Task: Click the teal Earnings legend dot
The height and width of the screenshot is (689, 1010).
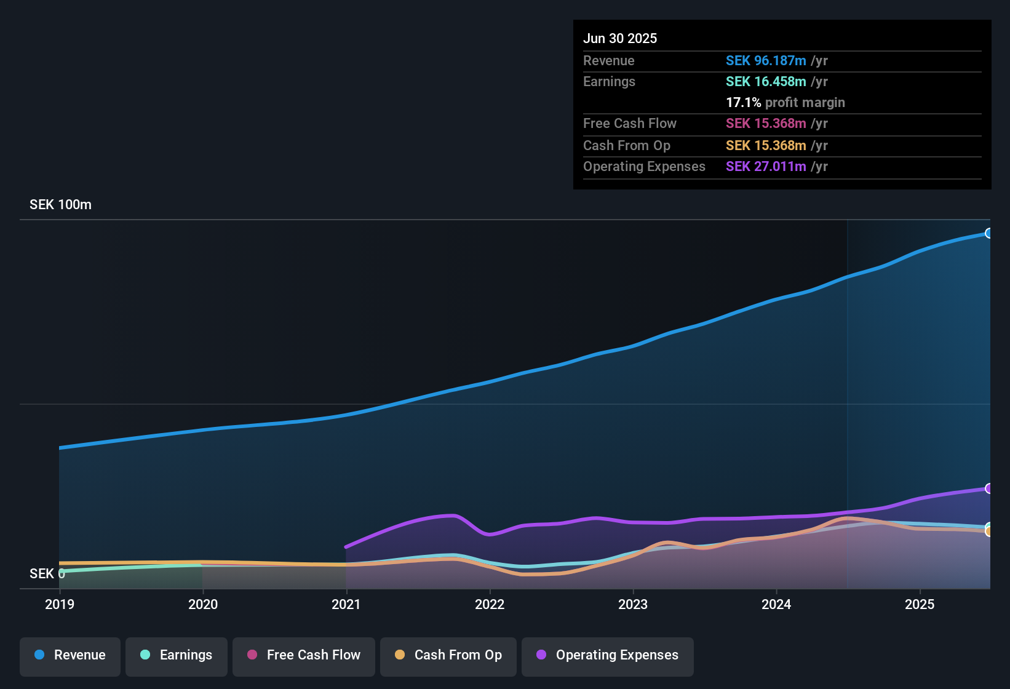Action: coord(146,655)
